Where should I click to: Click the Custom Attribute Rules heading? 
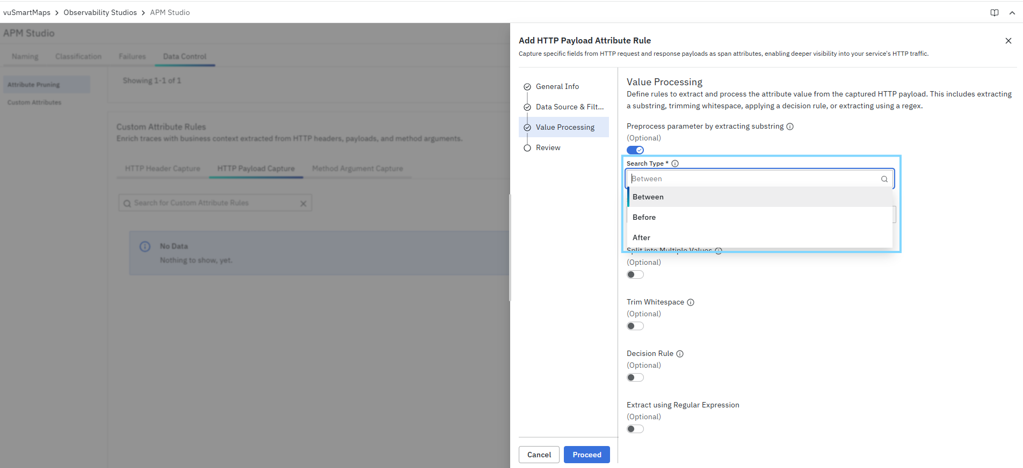tap(161, 127)
